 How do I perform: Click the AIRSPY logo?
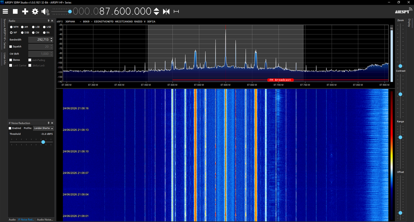point(403,11)
